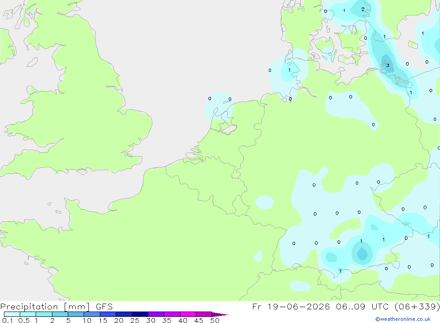Pick the 15–20 mm legend color swatch
440x323 pixels.
click(x=108, y=314)
